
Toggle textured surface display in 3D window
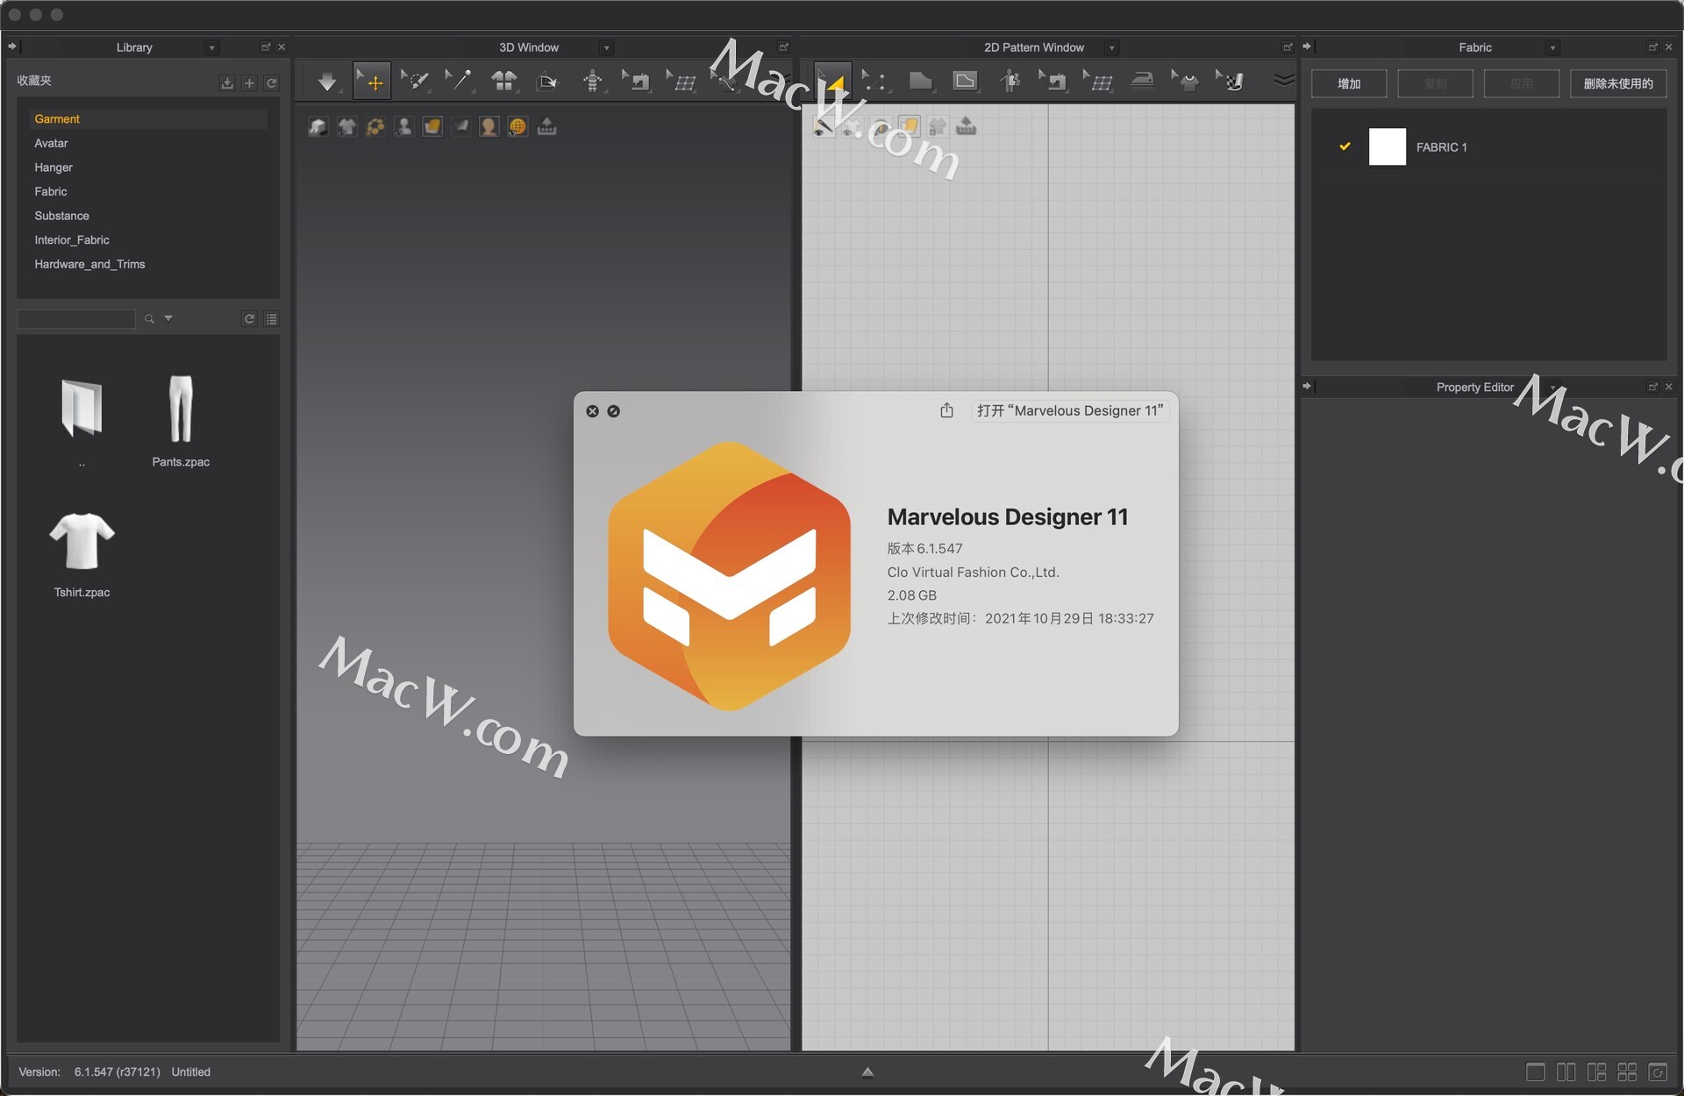coord(432,126)
